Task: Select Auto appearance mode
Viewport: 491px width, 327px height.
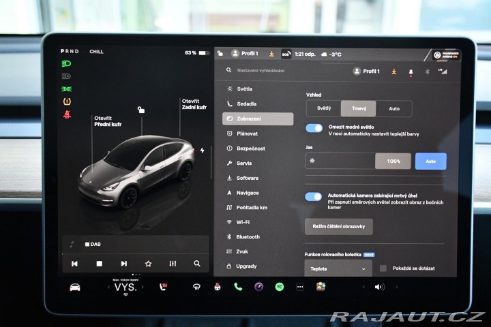Action: click(394, 108)
